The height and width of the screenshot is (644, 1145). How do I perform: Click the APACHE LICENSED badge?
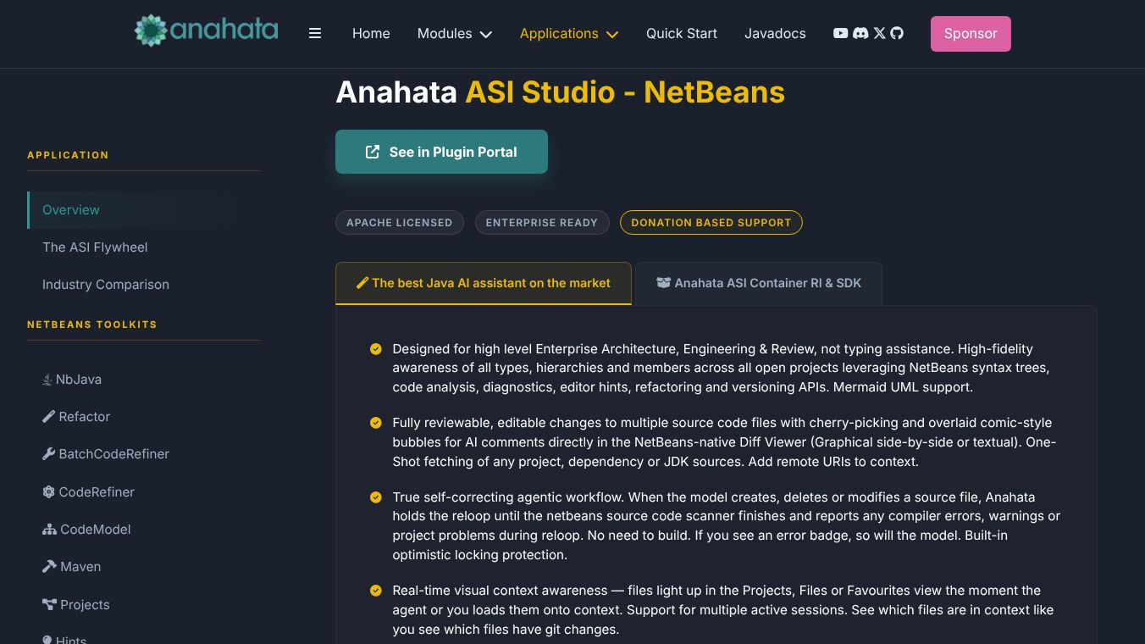point(400,222)
